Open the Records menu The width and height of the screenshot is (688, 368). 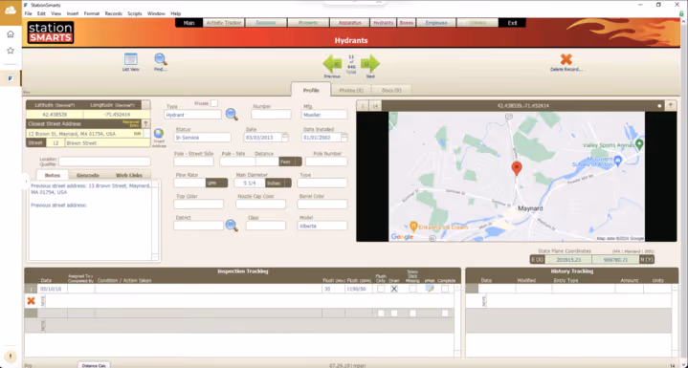tap(113, 13)
